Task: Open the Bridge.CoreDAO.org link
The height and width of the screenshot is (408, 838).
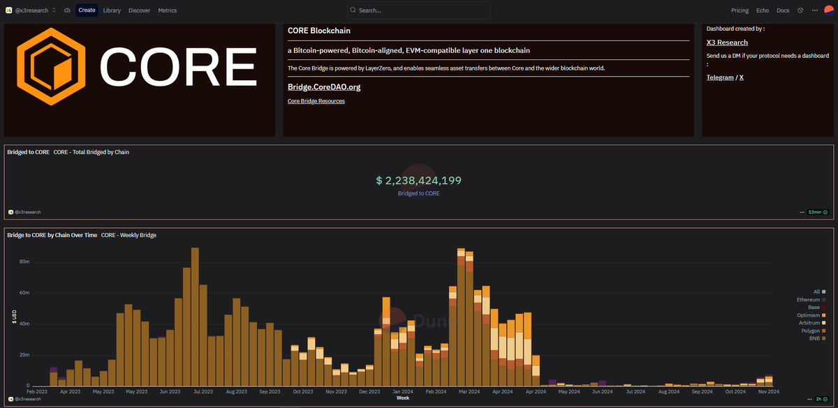Action: pos(324,87)
